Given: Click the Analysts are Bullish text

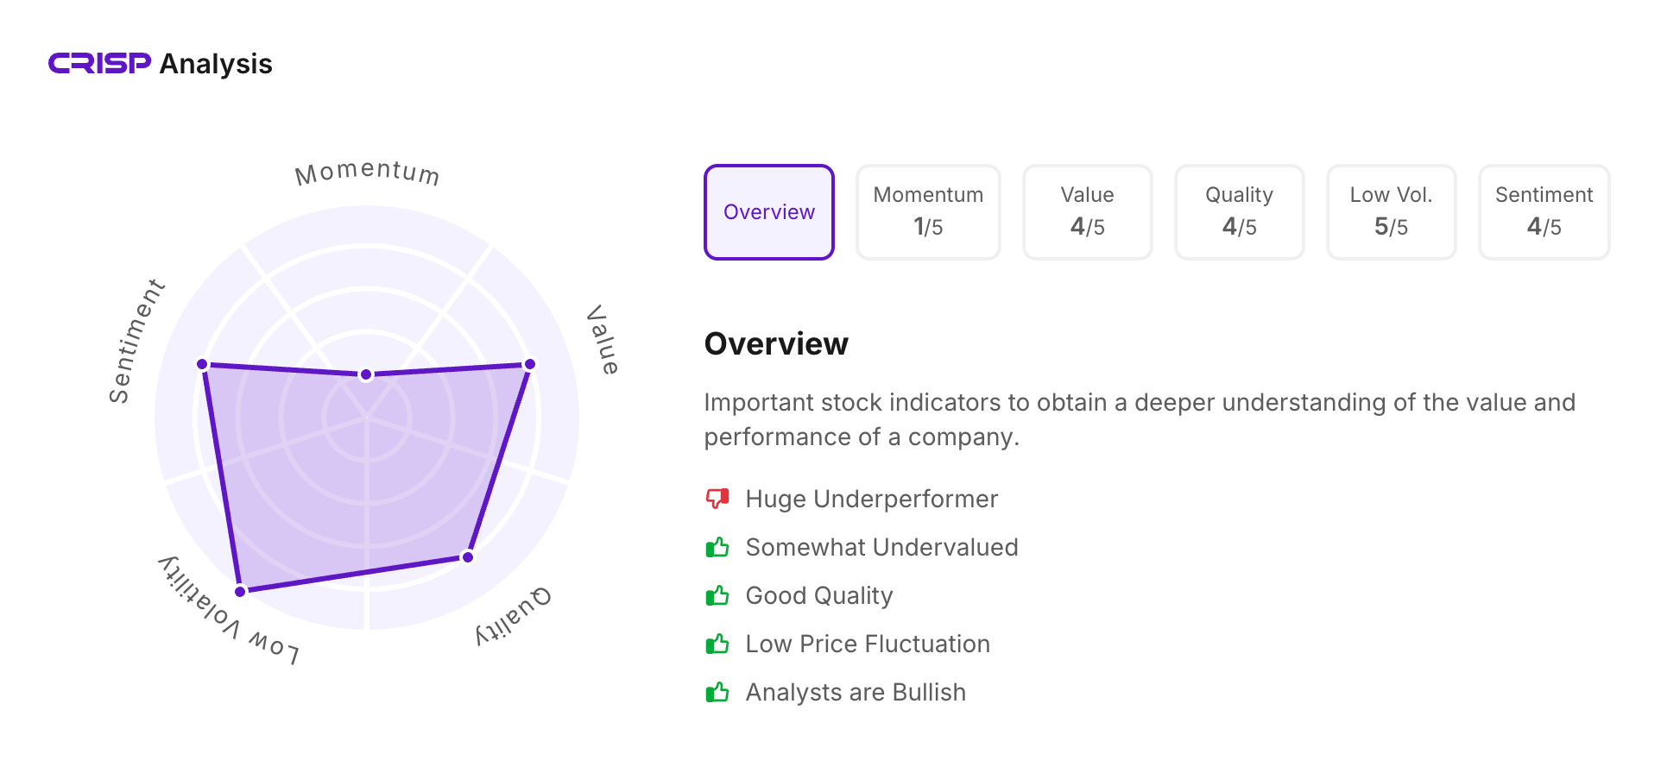Looking at the screenshot, I should [856, 693].
